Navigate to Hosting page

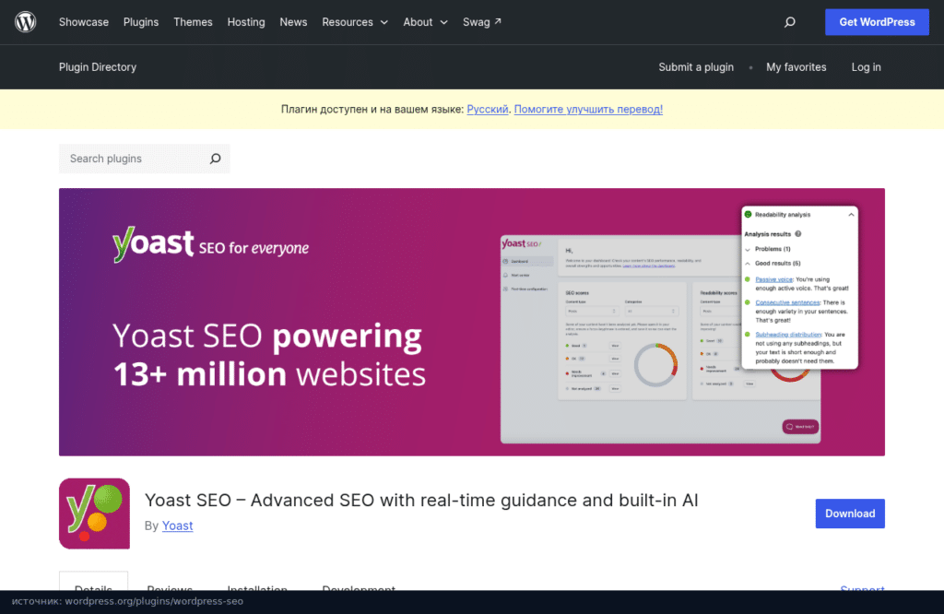point(245,22)
